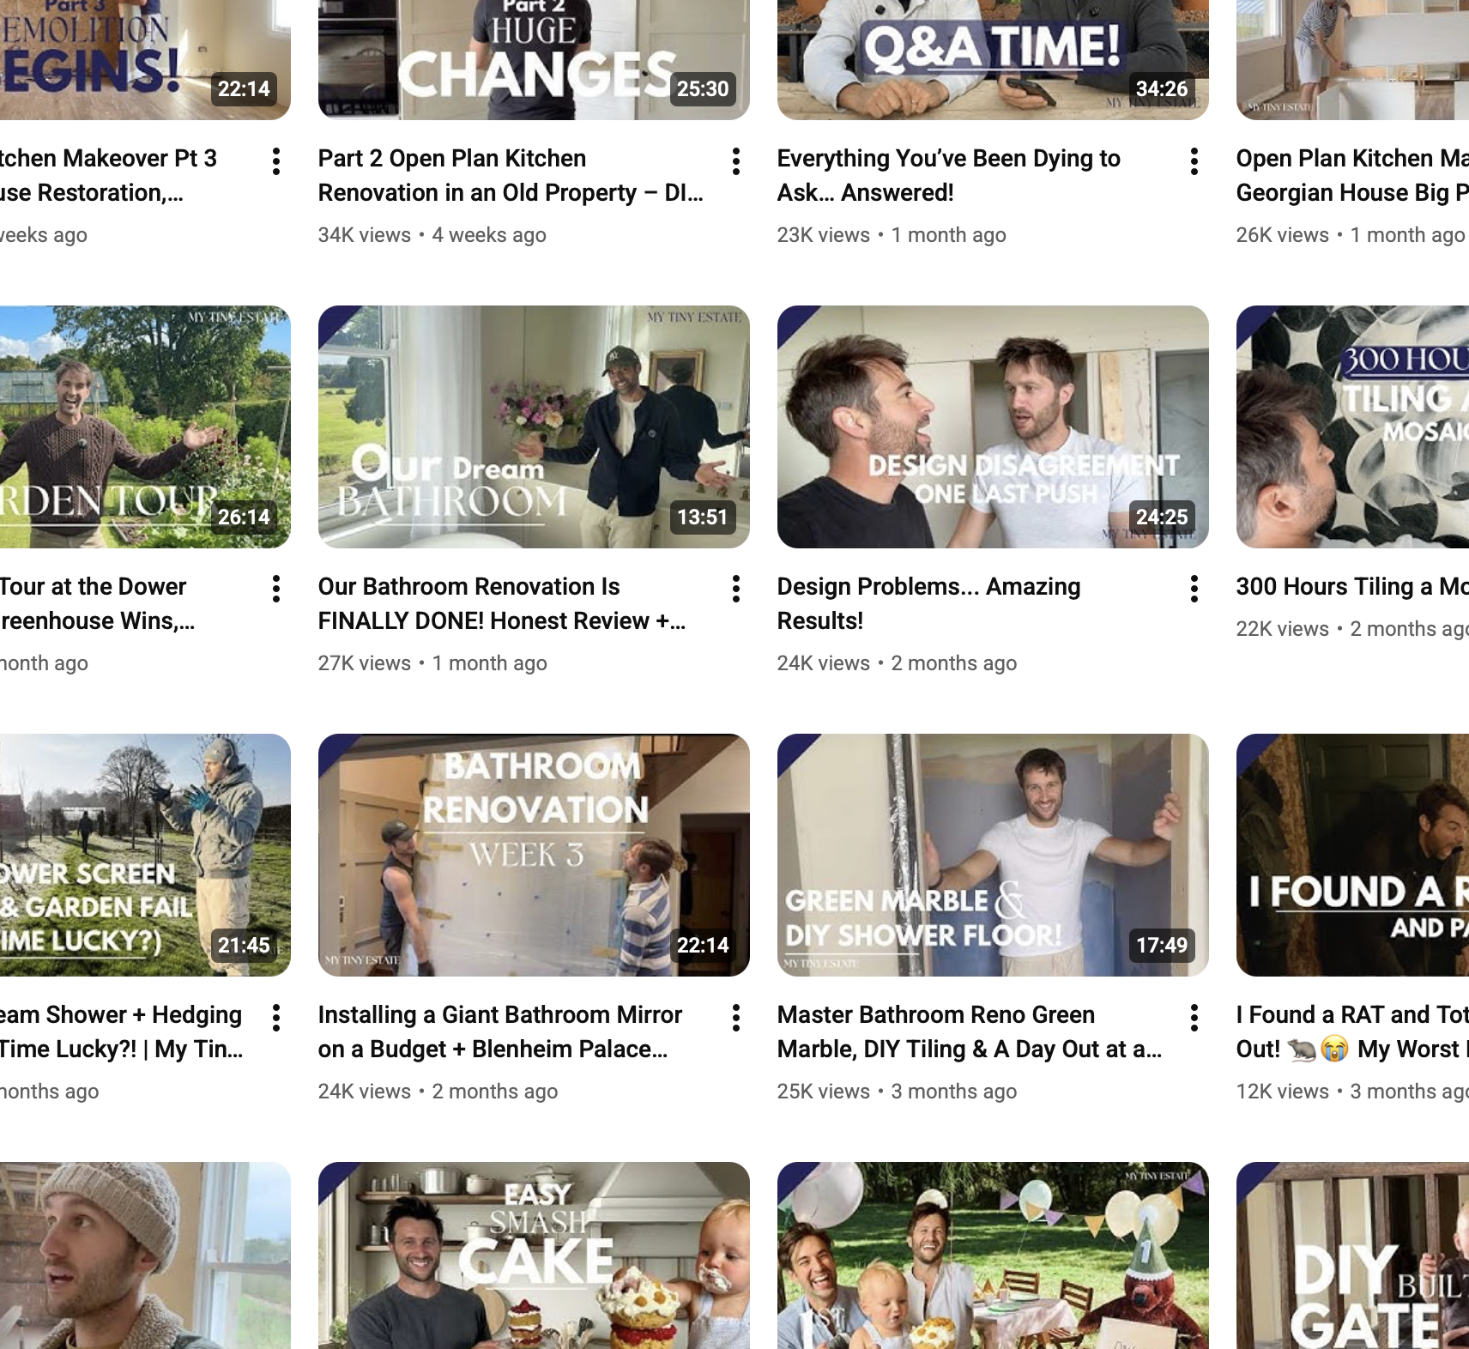Image resolution: width=1469 pixels, height=1349 pixels.
Task: Open options menu for Design Problems Amazing Results video
Action: [x=1194, y=589]
